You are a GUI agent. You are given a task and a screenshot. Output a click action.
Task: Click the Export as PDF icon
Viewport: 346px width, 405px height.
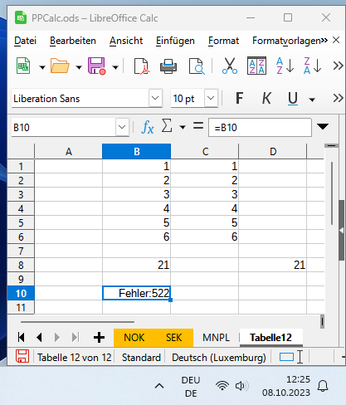tap(142, 66)
